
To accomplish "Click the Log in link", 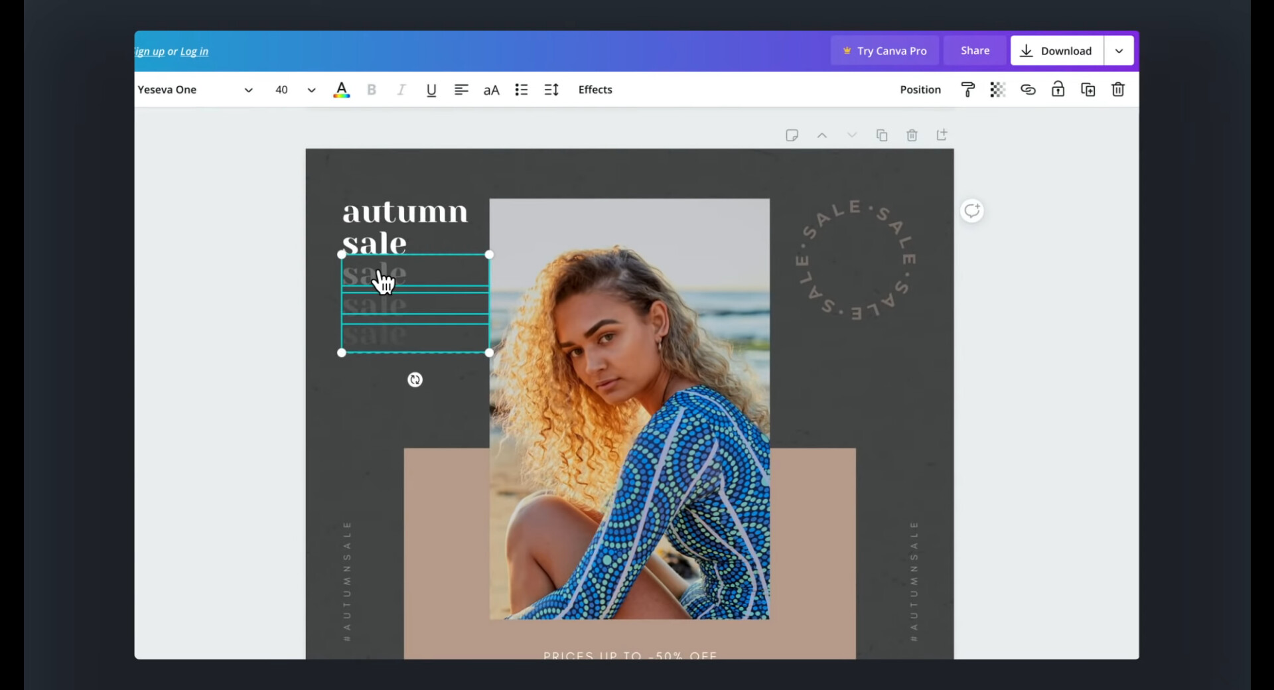I will pyautogui.click(x=194, y=52).
